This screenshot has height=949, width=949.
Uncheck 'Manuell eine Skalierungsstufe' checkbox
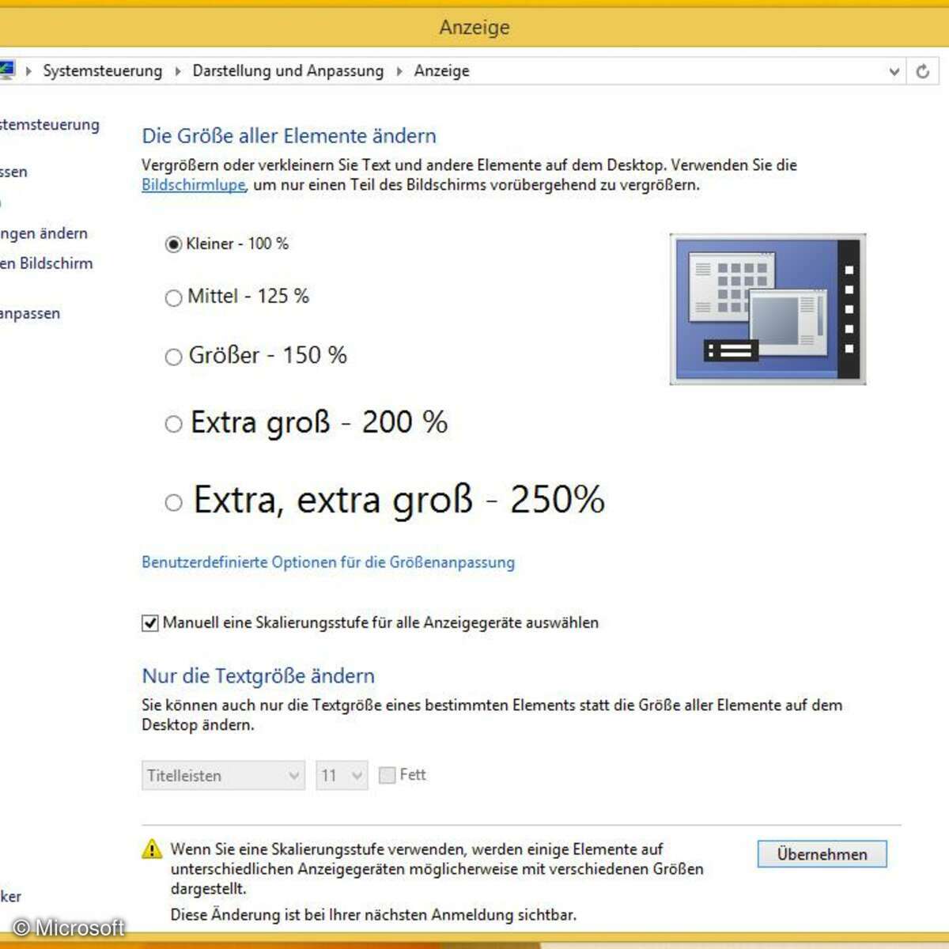coord(150,623)
